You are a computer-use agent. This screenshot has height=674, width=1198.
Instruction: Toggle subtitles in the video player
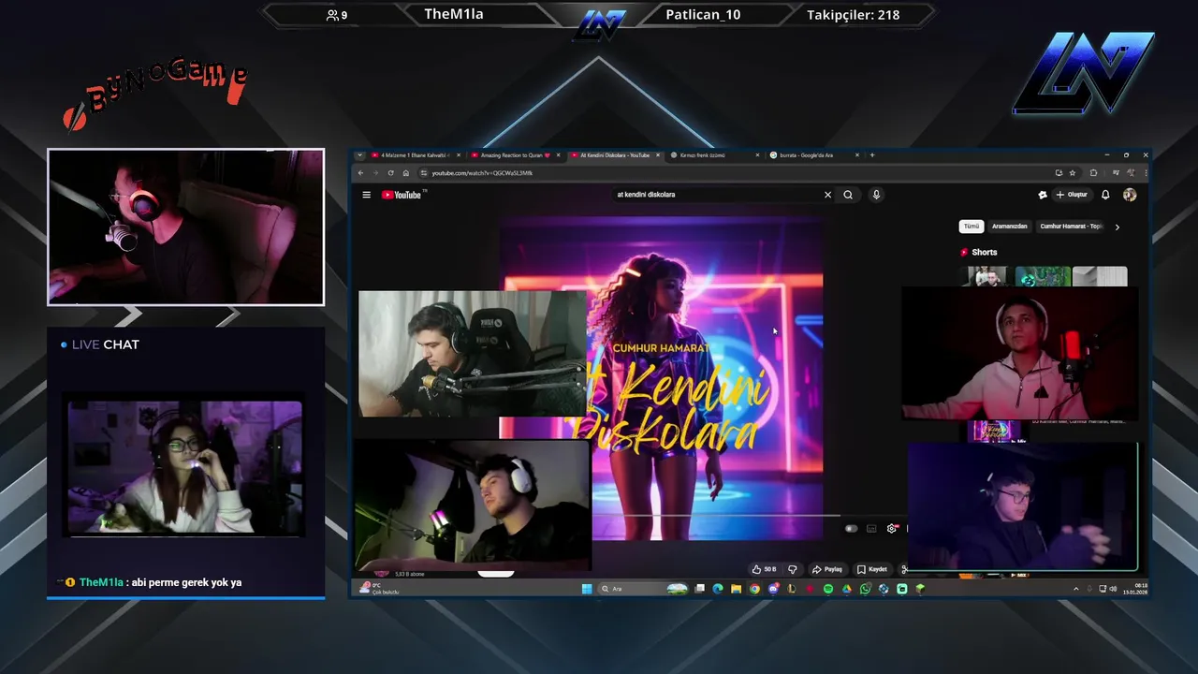871,529
